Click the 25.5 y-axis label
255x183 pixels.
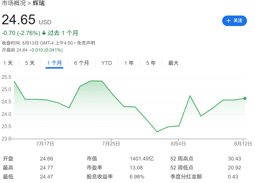(6, 77)
